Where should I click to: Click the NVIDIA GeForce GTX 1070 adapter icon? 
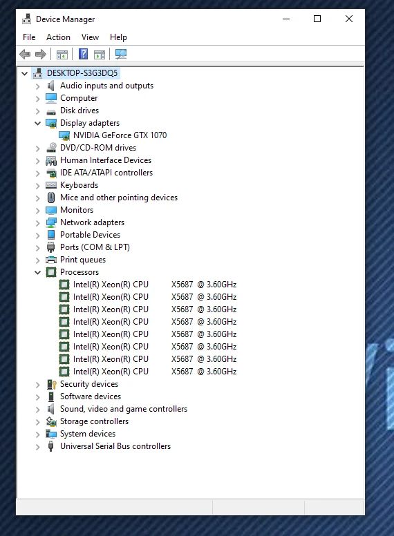tap(64, 135)
